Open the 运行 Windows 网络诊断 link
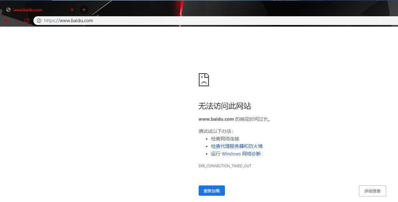This screenshot has height=202, width=398. coord(236,154)
